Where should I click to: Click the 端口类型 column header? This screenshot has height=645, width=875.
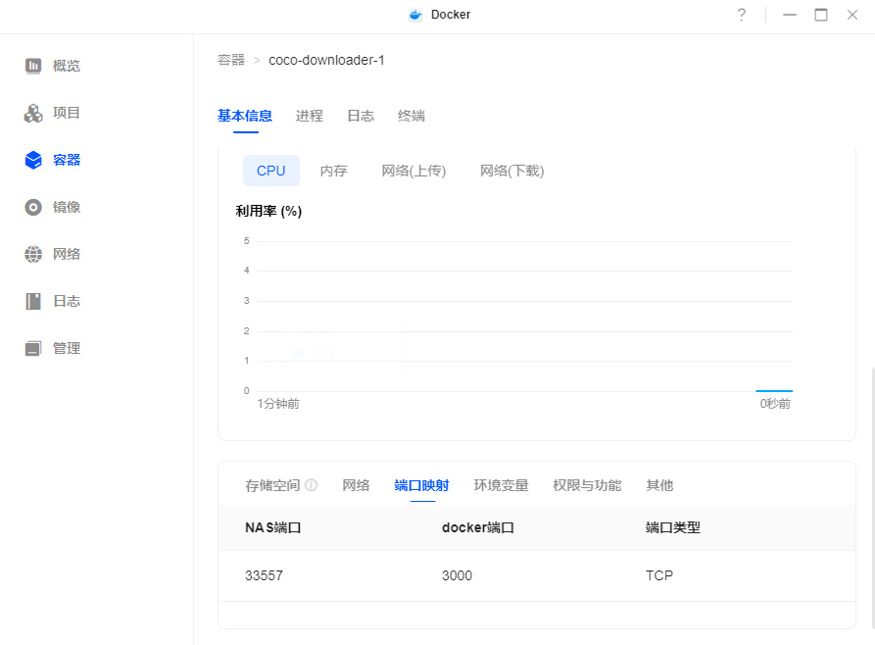[672, 527]
